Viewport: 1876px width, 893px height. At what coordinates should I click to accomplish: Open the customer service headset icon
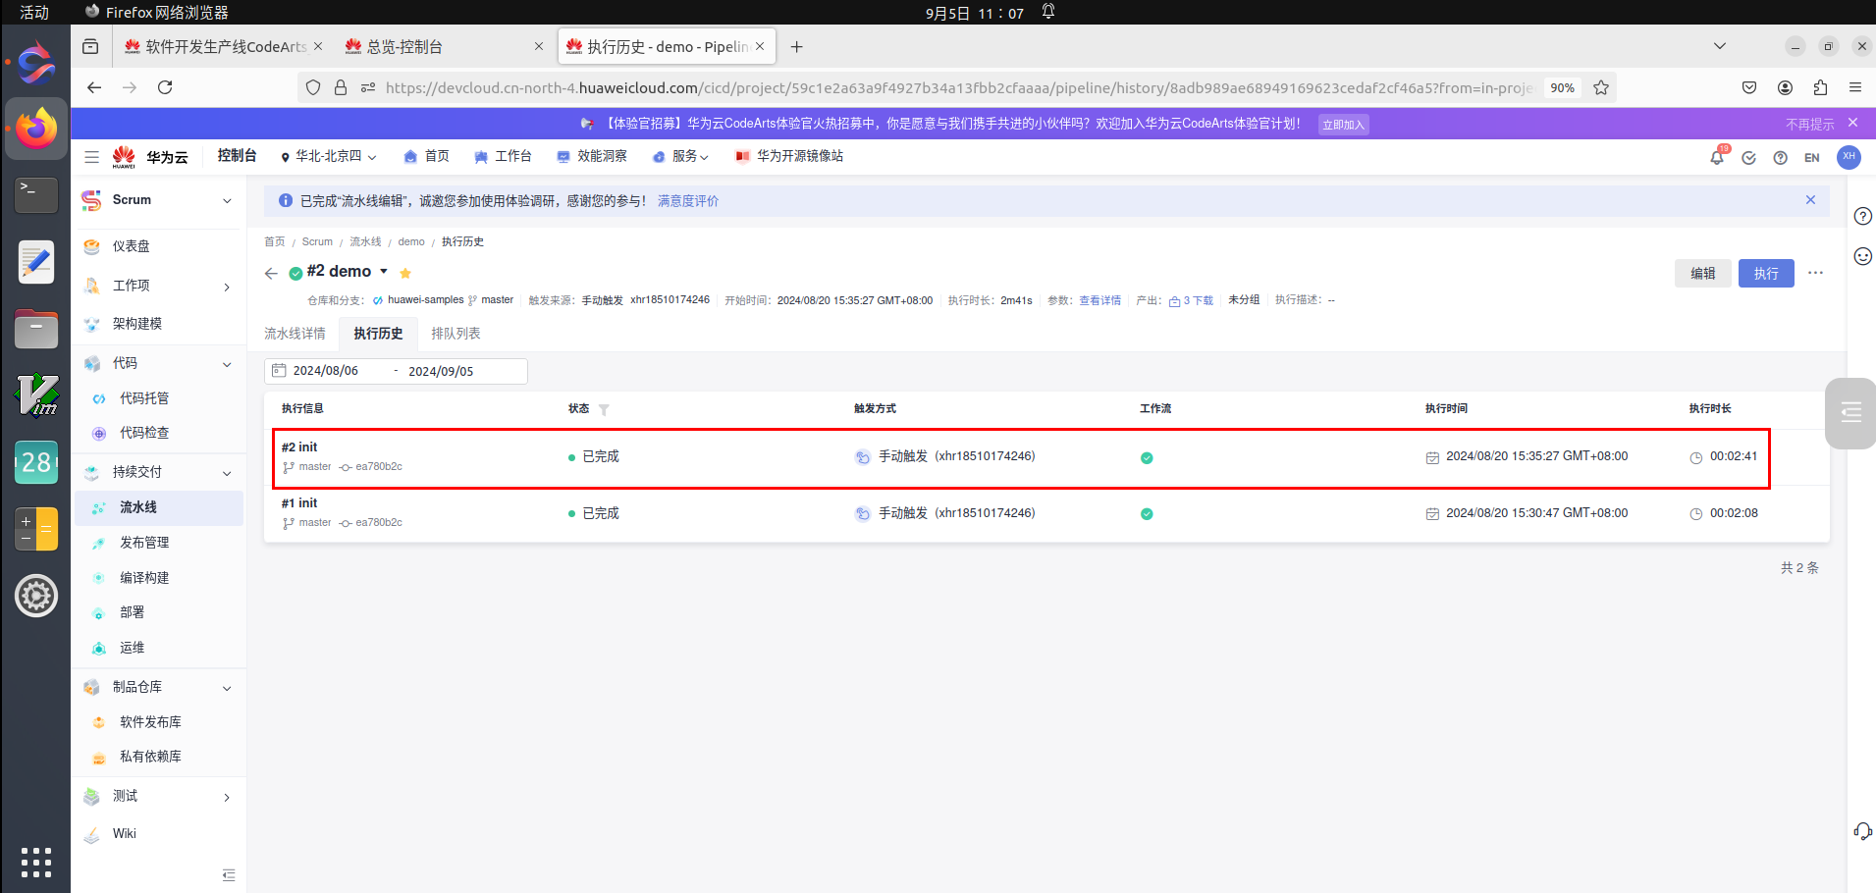tap(1862, 831)
